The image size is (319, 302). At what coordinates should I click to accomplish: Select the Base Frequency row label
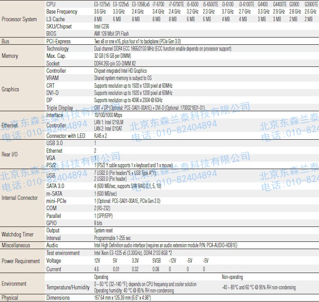point(61,11)
